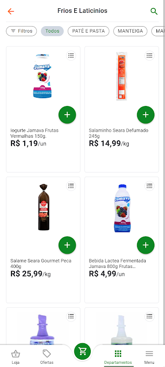Open search with the magnifier icon
The image size is (165, 367).
[x=154, y=11]
